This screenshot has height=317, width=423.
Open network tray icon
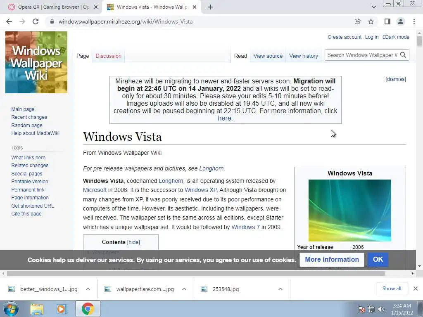click(x=371, y=309)
